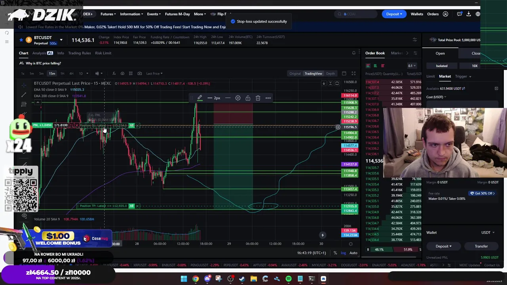
Task: Select the Limit order tab
Action: pos(431,76)
